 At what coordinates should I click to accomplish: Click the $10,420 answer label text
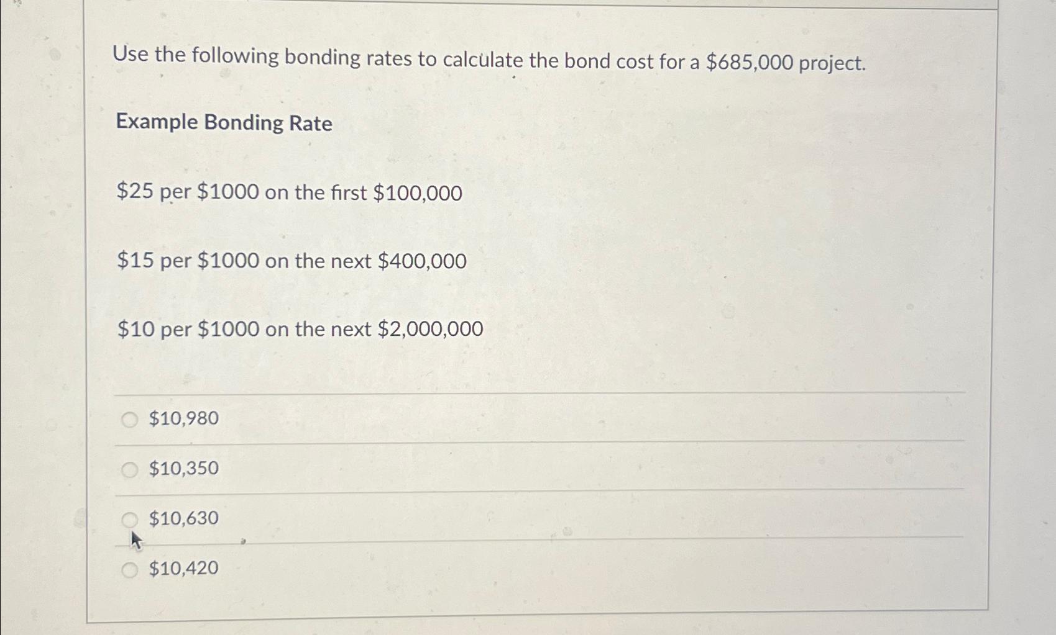[181, 568]
